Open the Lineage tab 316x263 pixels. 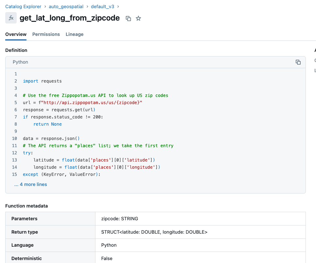click(75, 34)
